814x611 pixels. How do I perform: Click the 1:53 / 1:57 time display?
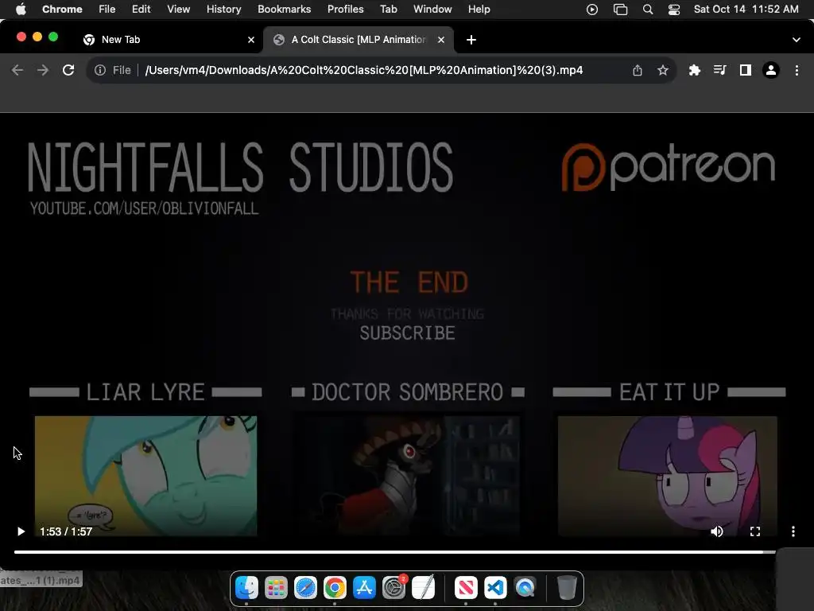click(66, 531)
